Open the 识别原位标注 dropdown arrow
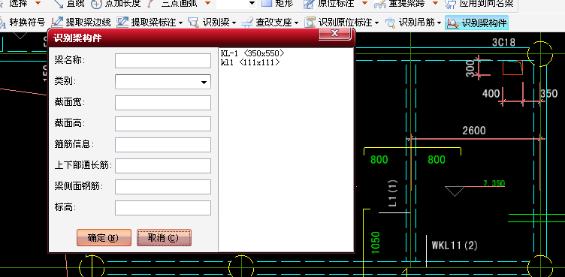The height and width of the screenshot is (277, 565). coord(376,23)
